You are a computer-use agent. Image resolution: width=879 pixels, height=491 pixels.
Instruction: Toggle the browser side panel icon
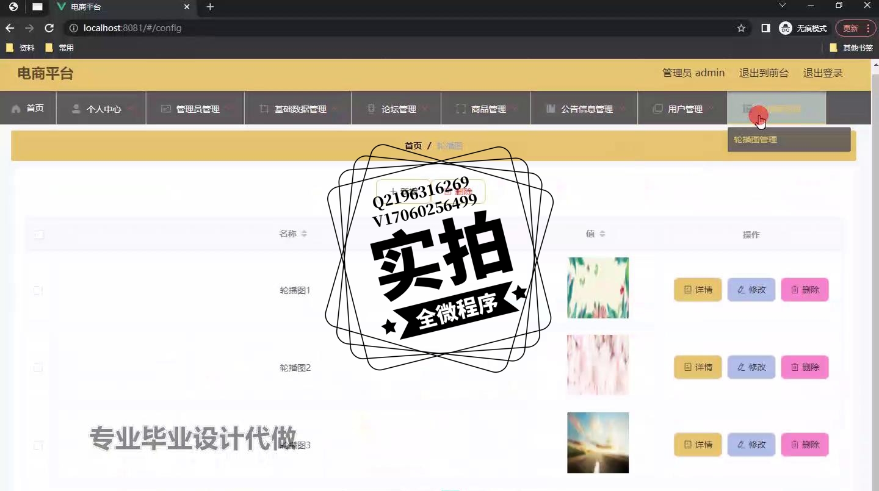pos(765,28)
